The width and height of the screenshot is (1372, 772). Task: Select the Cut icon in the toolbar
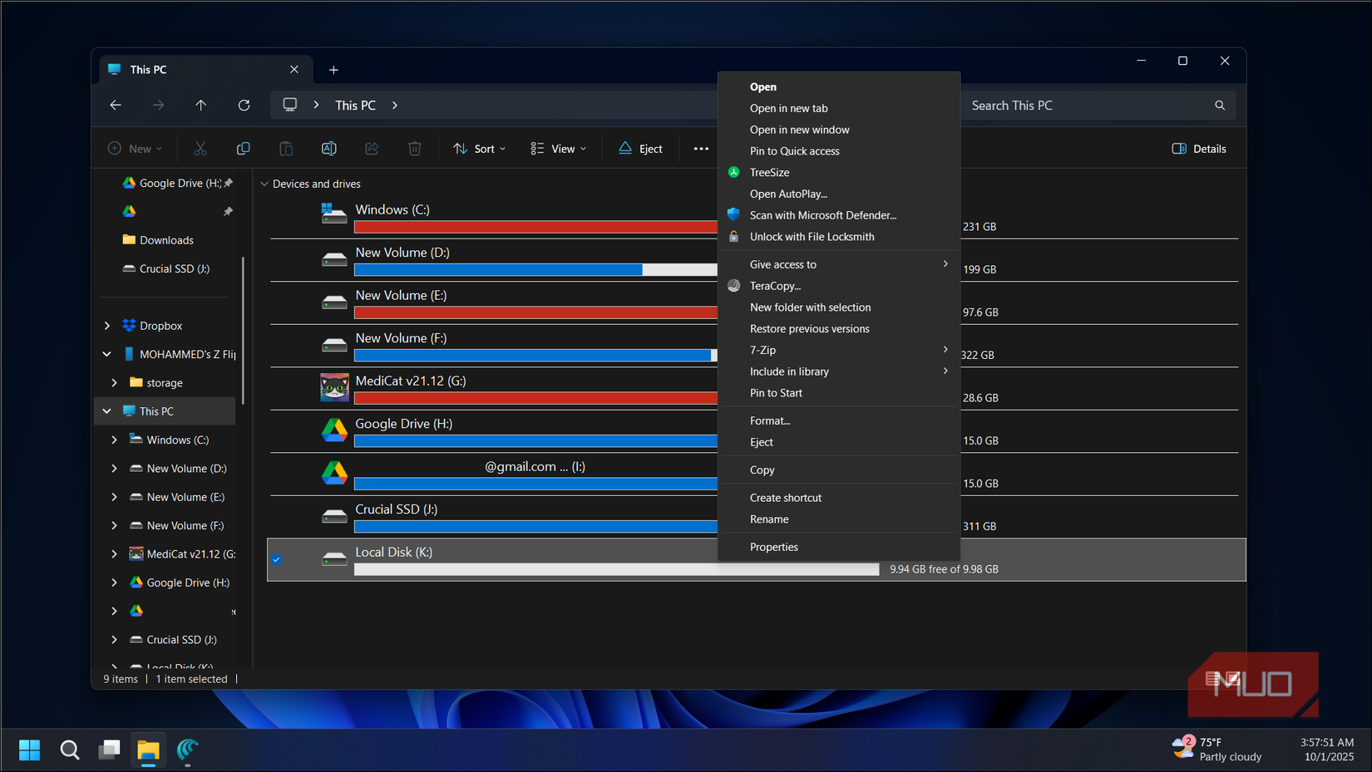(x=200, y=148)
